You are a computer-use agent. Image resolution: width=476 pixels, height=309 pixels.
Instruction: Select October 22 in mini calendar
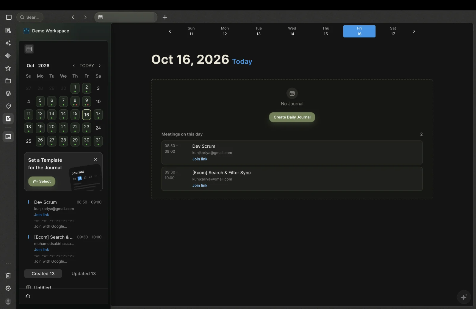tap(75, 128)
